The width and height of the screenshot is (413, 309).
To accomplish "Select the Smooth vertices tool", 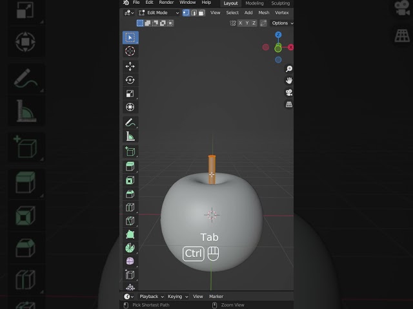I will (x=130, y=261).
